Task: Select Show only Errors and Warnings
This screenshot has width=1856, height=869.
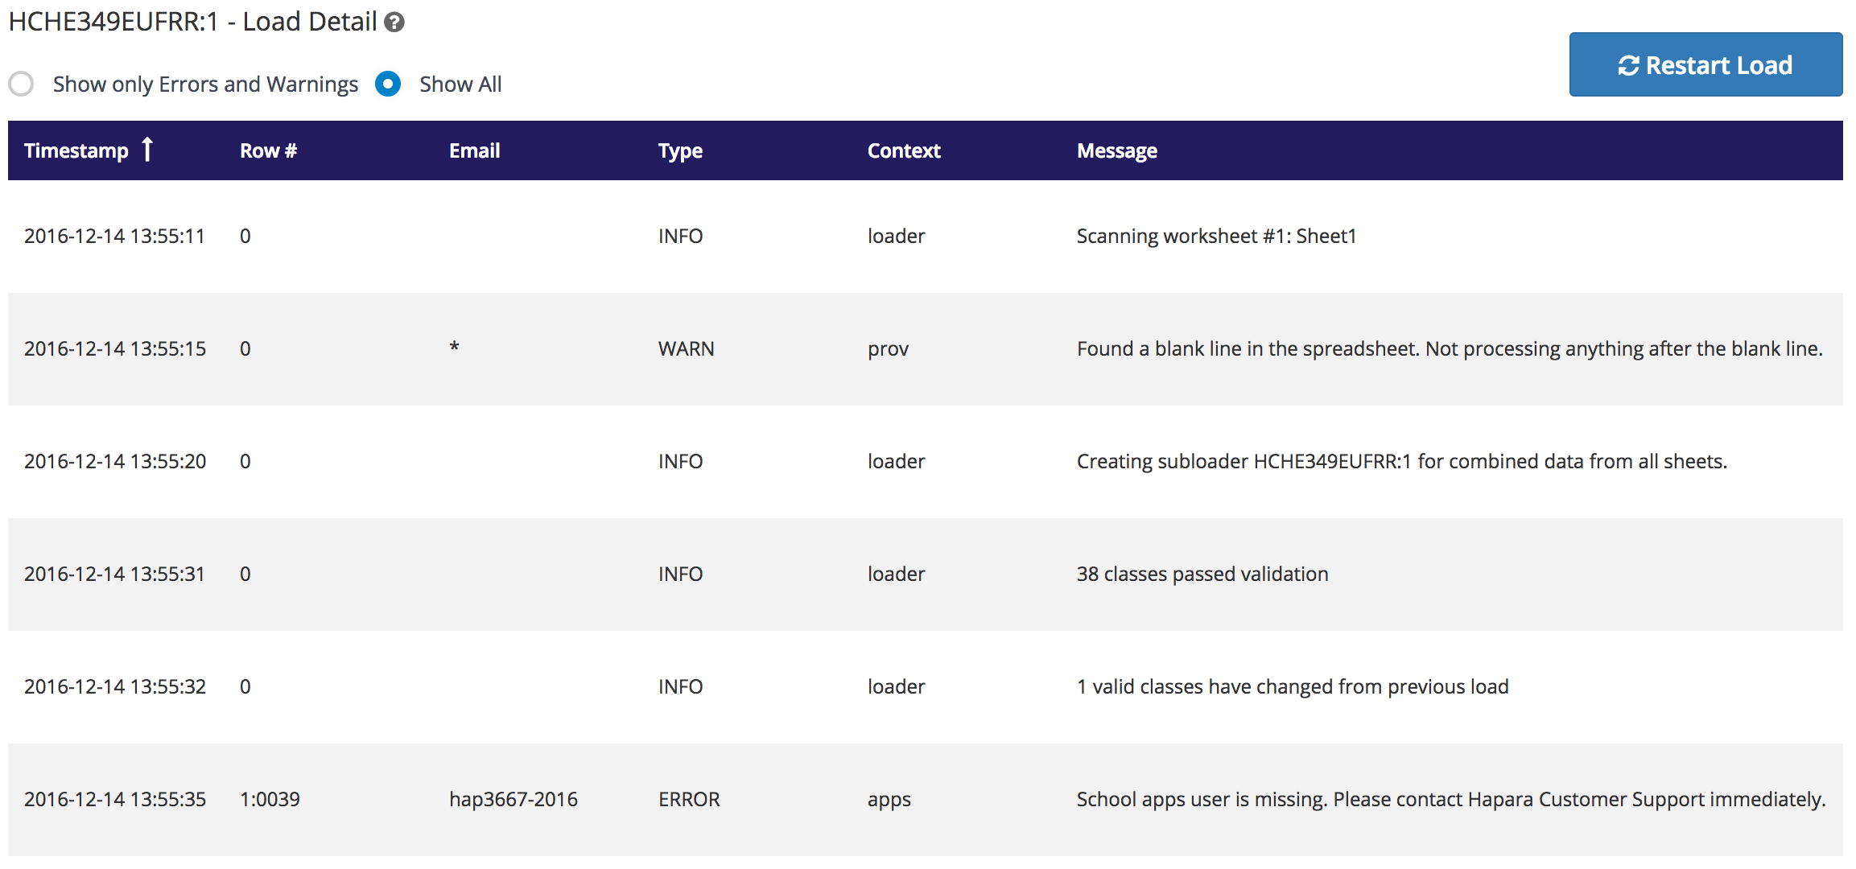Action: click(21, 84)
